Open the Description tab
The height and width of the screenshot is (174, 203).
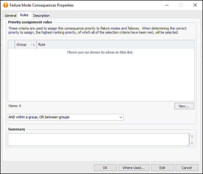[x=41, y=16]
